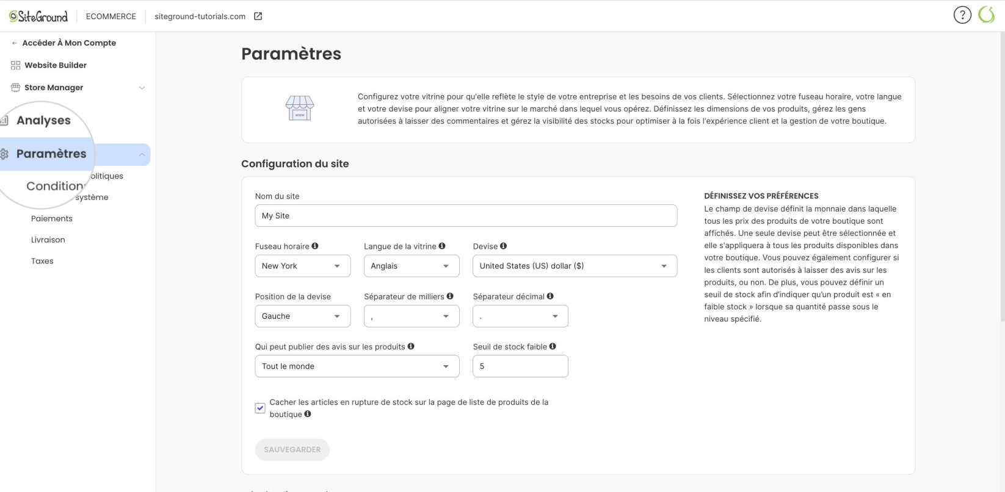Open the Tout le monde reviews dropdown
This screenshot has width=1005, height=492.
pos(357,366)
